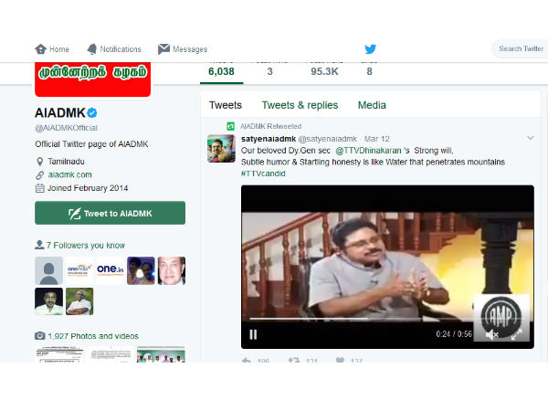Image resolution: width=548 pixels, height=411 pixels.
Task: Open Messages from the top bar
Action: coord(183,49)
